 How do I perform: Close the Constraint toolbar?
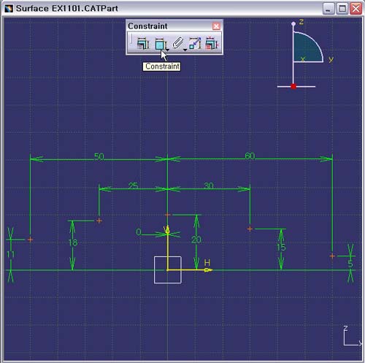pos(216,26)
